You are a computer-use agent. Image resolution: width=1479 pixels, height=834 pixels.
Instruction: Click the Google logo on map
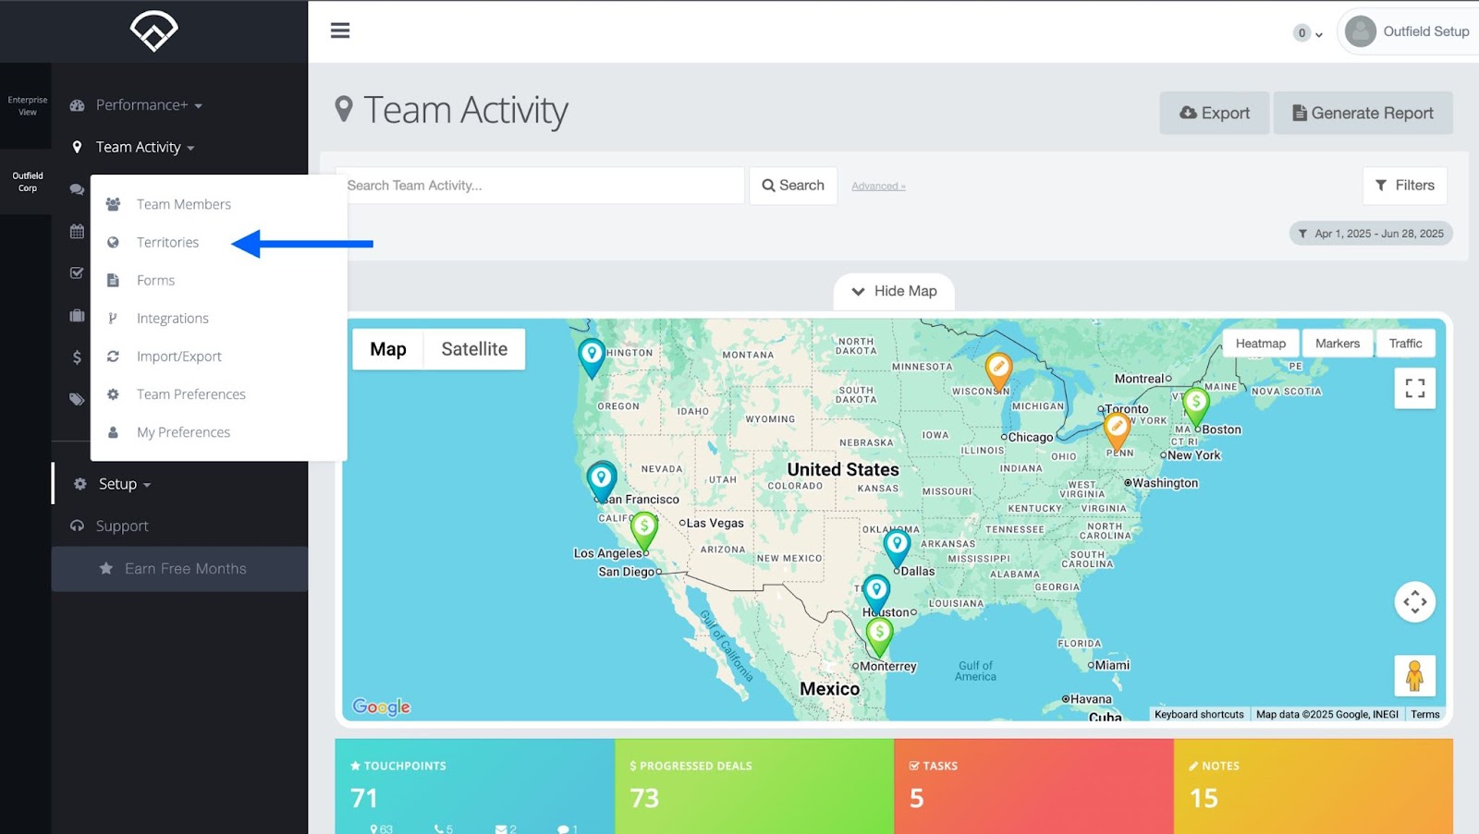pyautogui.click(x=382, y=707)
